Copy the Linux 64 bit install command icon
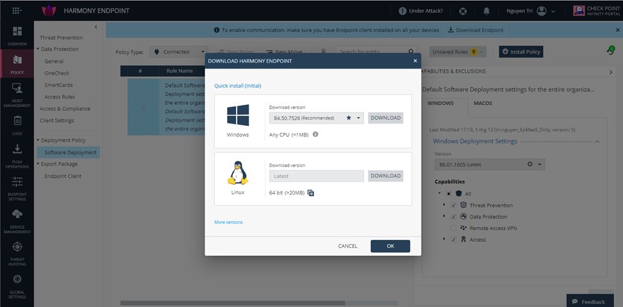 [x=311, y=193]
